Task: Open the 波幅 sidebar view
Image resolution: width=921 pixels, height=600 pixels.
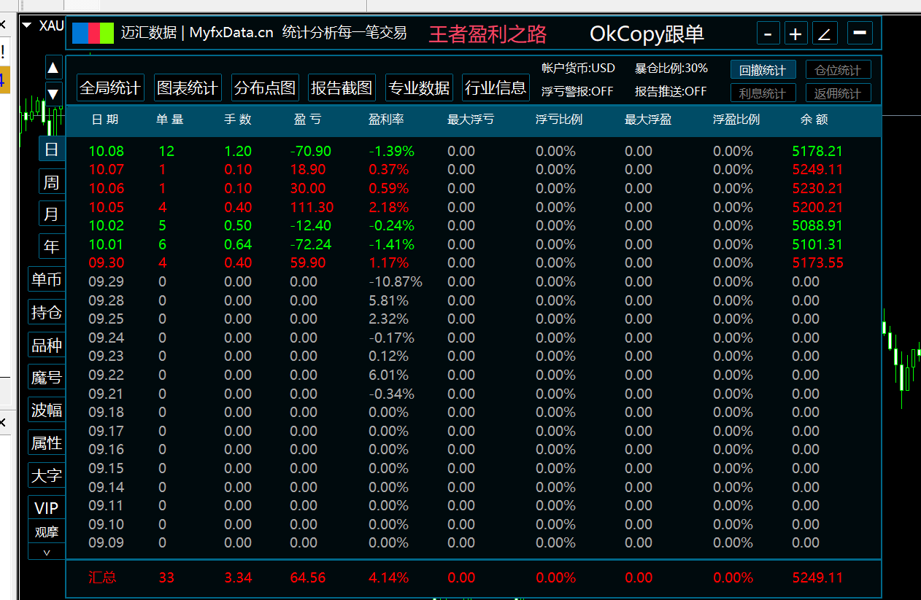Action: (x=47, y=410)
